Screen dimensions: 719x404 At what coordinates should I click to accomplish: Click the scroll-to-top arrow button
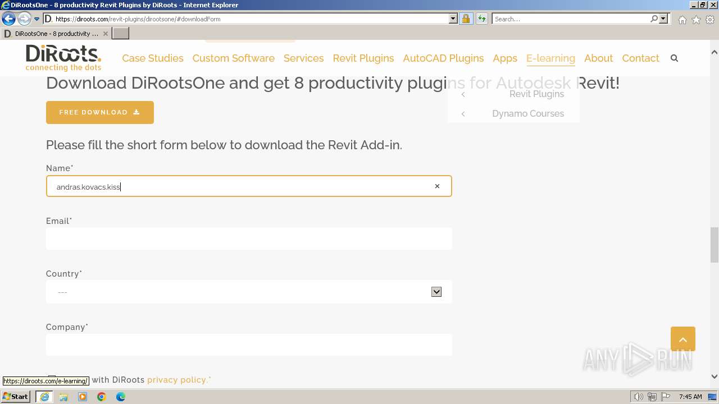pyautogui.click(x=683, y=339)
